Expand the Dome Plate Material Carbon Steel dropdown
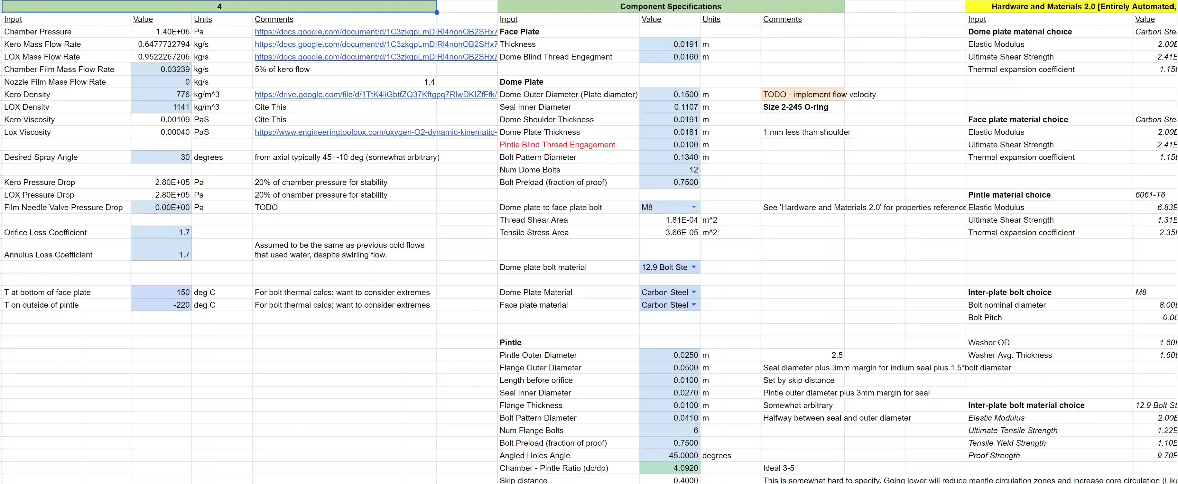 pyautogui.click(x=694, y=292)
